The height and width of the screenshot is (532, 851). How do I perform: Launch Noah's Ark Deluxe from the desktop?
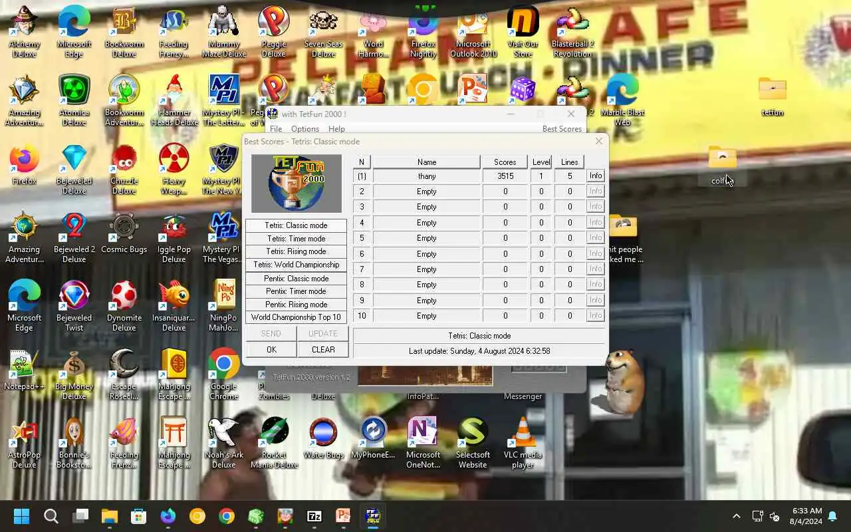pyautogui.click(x=224, y=443)
